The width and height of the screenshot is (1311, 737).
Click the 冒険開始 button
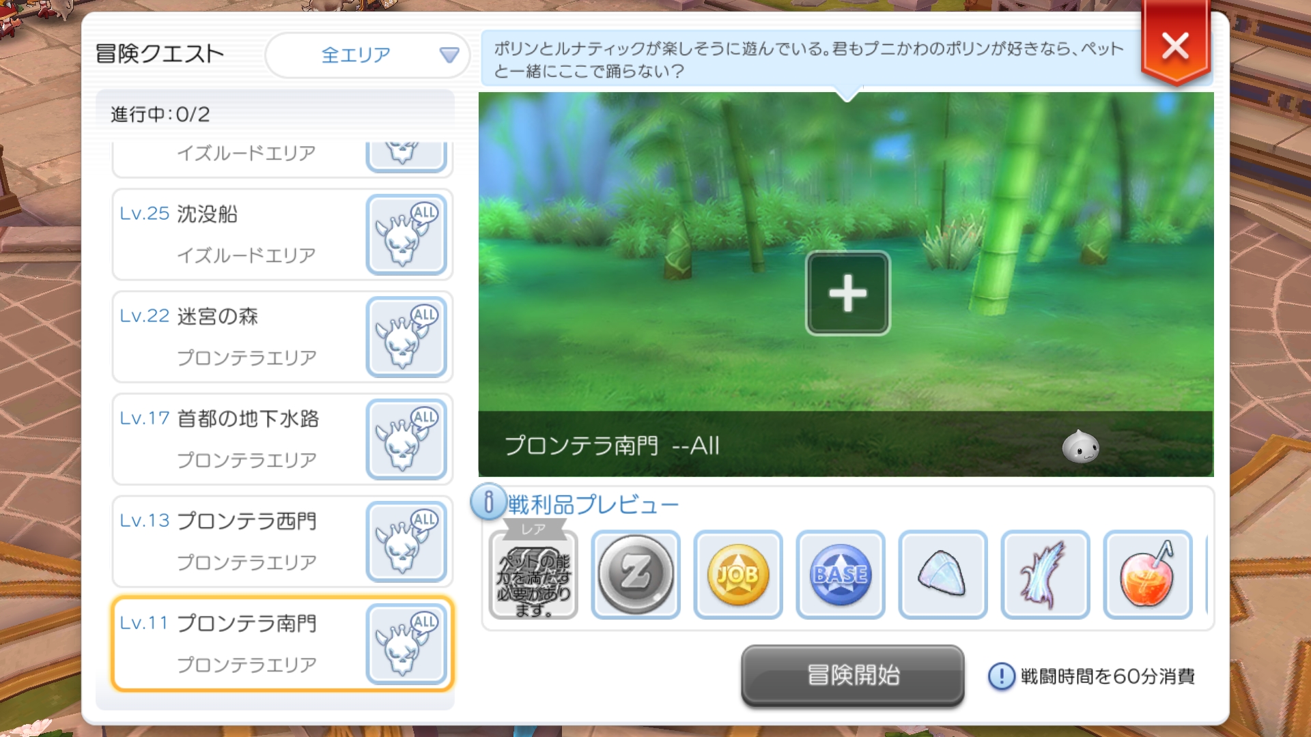coord(853,675)
